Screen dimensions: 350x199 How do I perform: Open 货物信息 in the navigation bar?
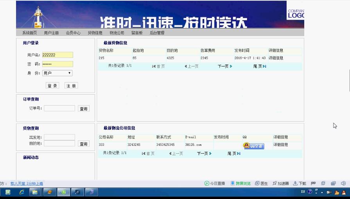95,33
